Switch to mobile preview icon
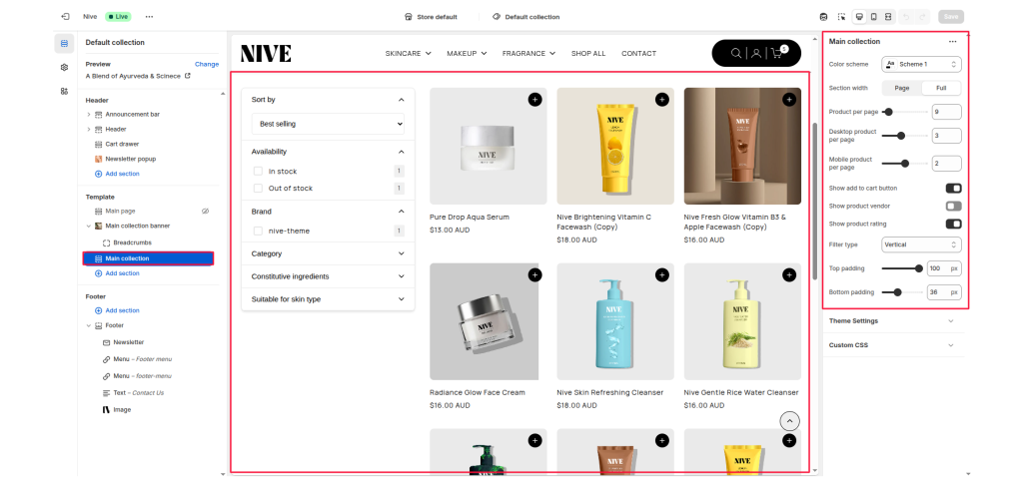This screenshot has width=1023, height=479. (x=874, y=17)
